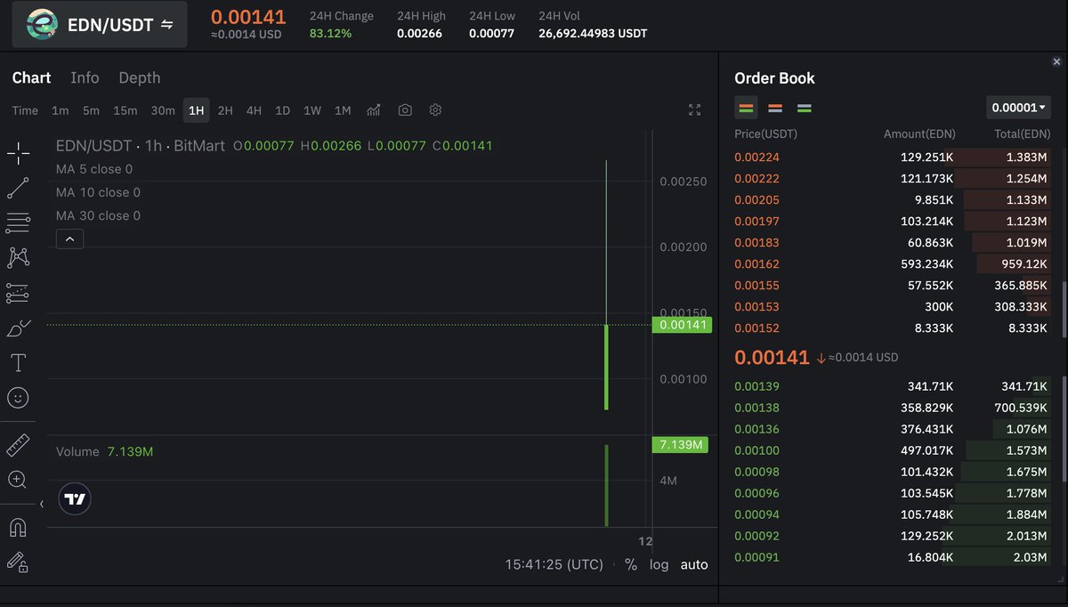This screenshot has width=1068, height=607.
Task: Show only buy orders view
Action: click(x=805, y=109)
